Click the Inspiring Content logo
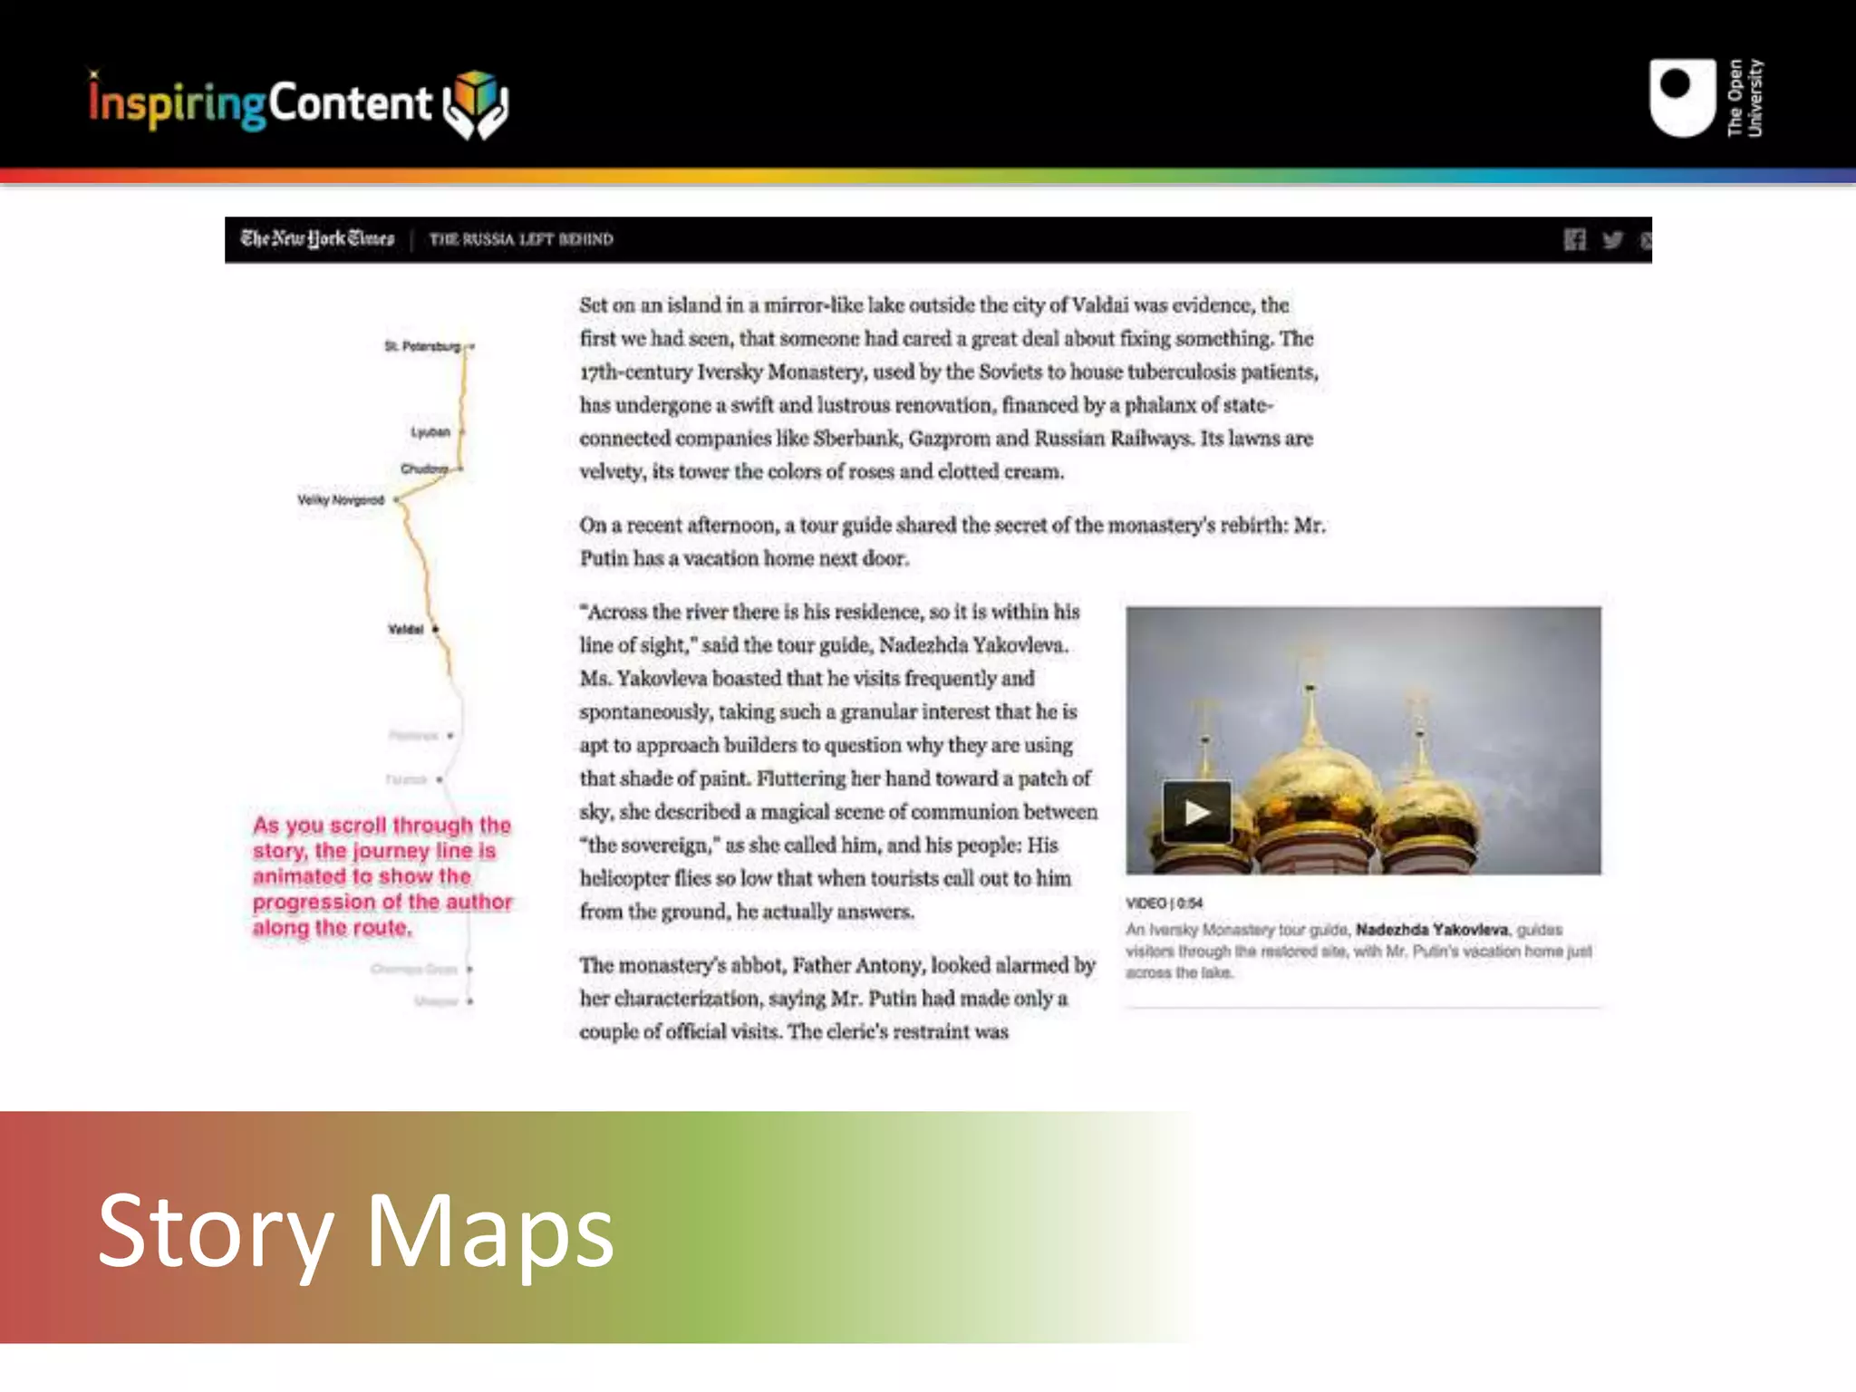The height and width of the screenshot is (1392, 1856). point(298,104)
